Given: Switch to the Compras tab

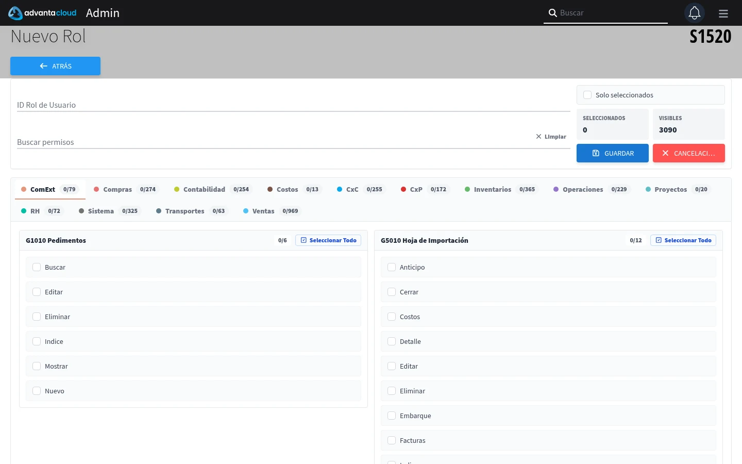Looking at the screenshot, I should pyautogui.click(x=126, y=189).
